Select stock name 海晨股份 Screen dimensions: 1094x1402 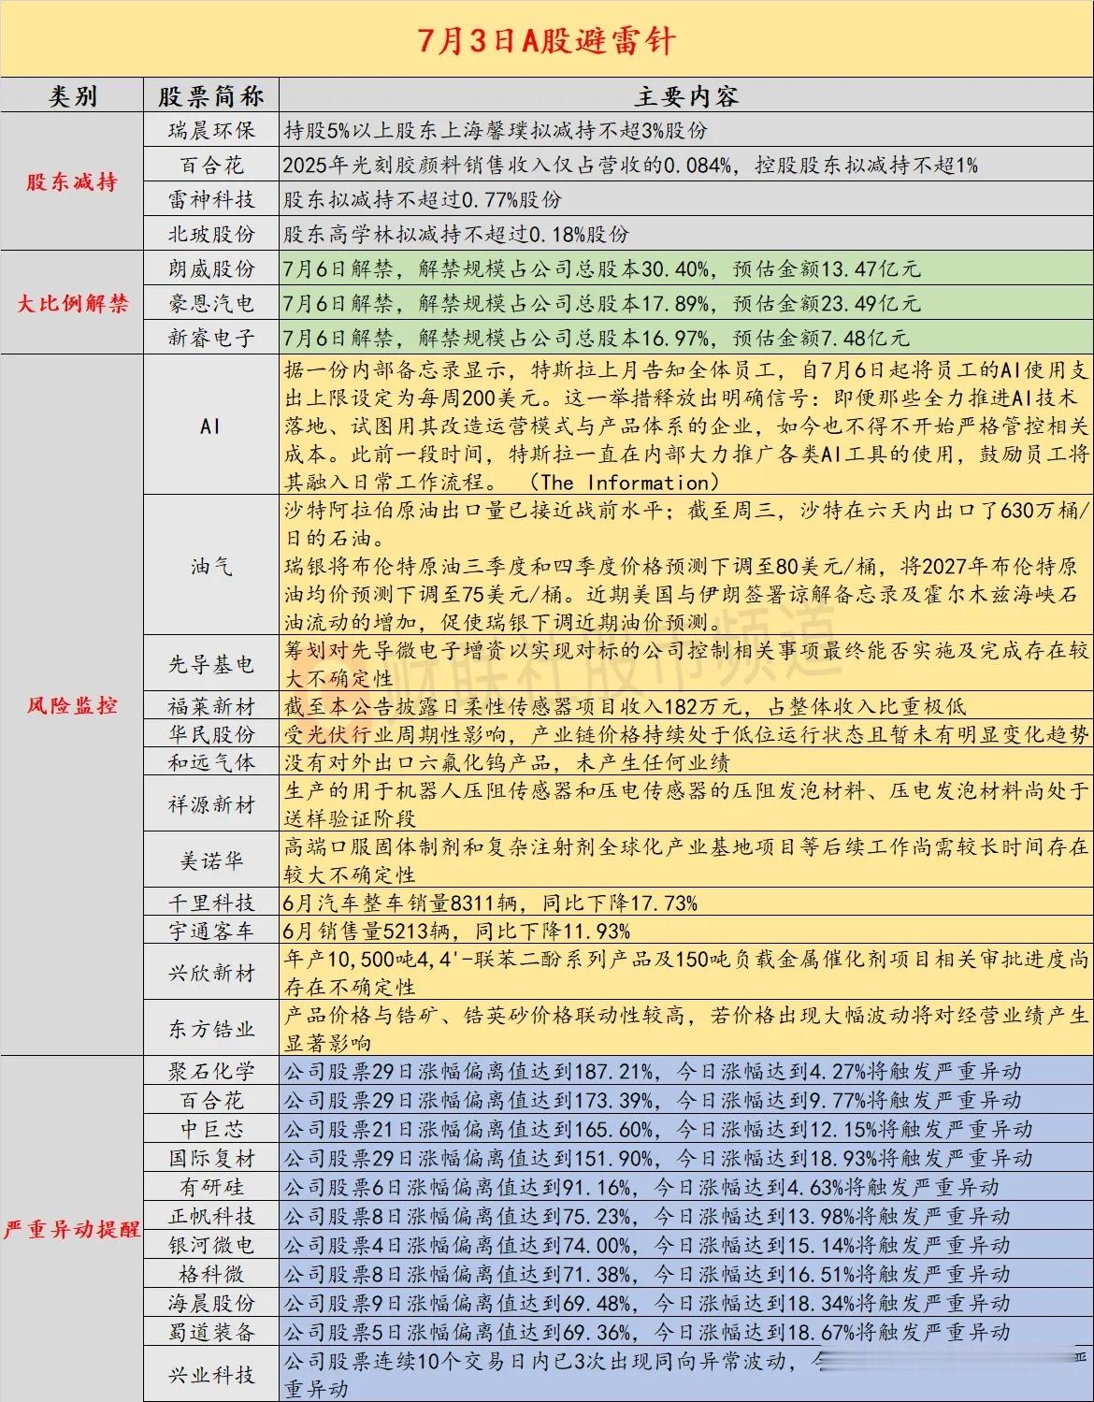pos(211,1303)
